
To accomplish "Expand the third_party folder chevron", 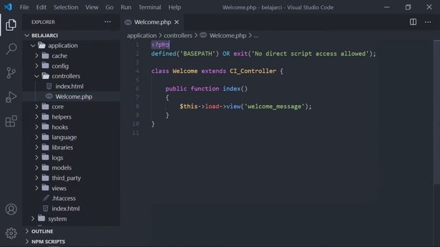I will (36, 178).
